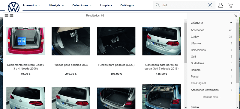Click the 210,00 € price
This screenshot has height=109, width=240.
71,74
